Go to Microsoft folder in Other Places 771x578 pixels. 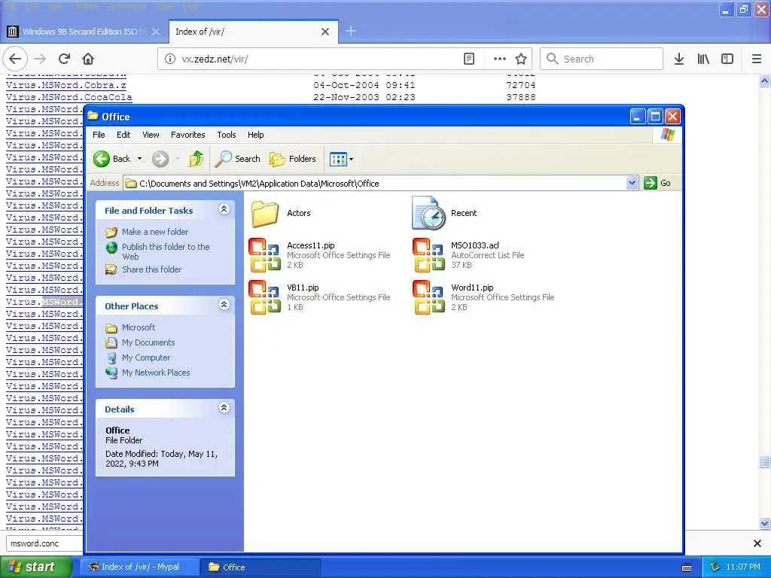(x=139, y=327)
